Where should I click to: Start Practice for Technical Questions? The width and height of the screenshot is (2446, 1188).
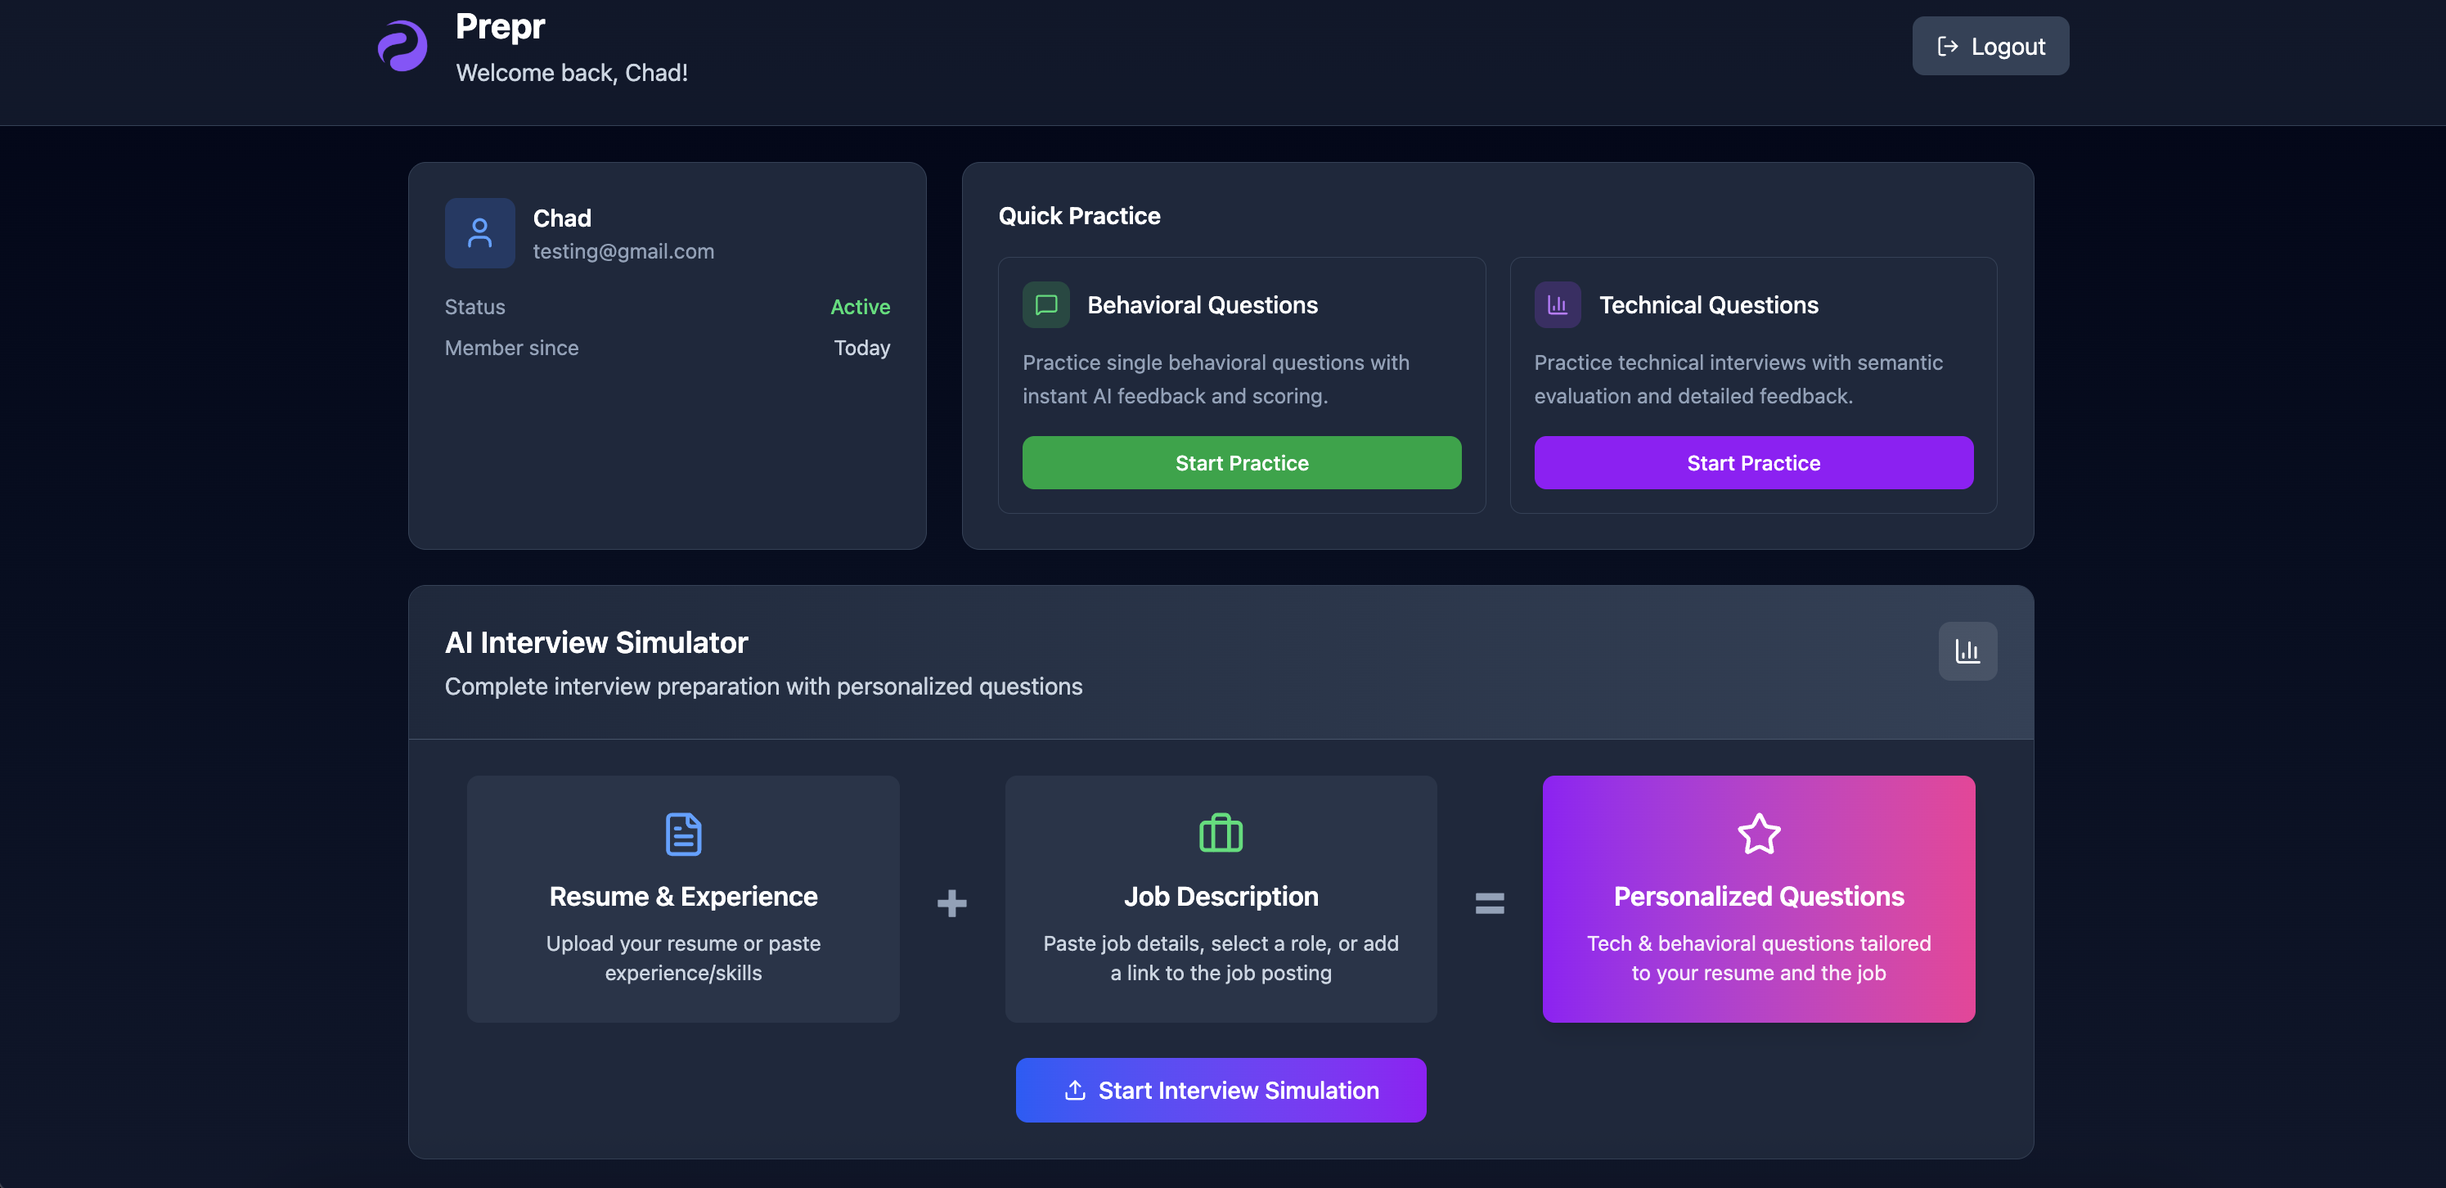point(1753,462)
